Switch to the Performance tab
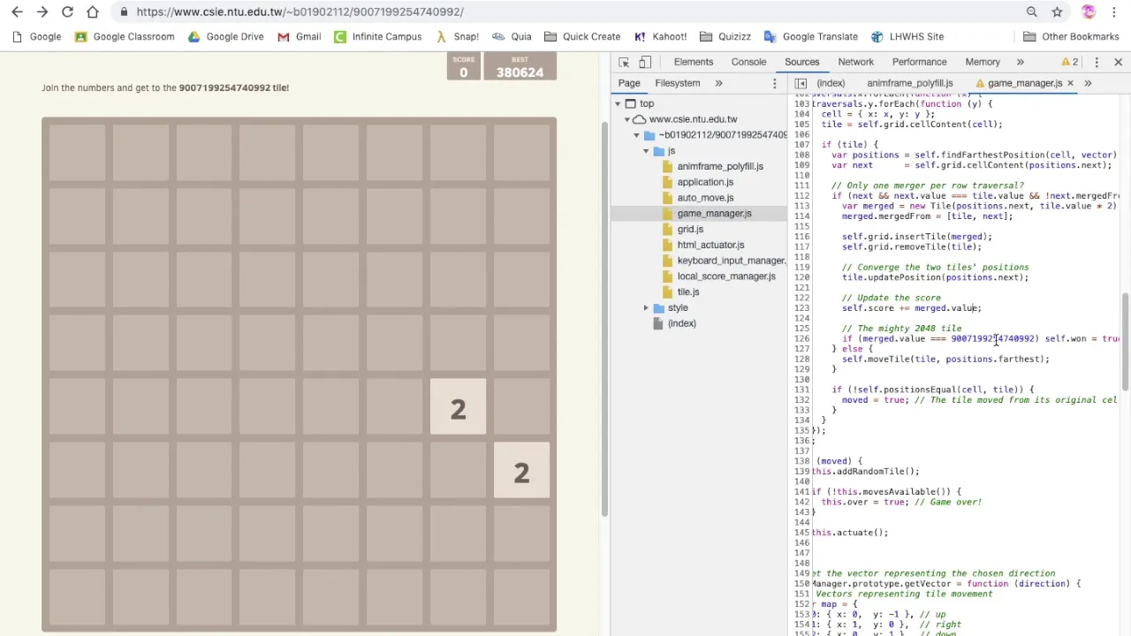Viewport: 1131px width, 636px height. point(919,62)
